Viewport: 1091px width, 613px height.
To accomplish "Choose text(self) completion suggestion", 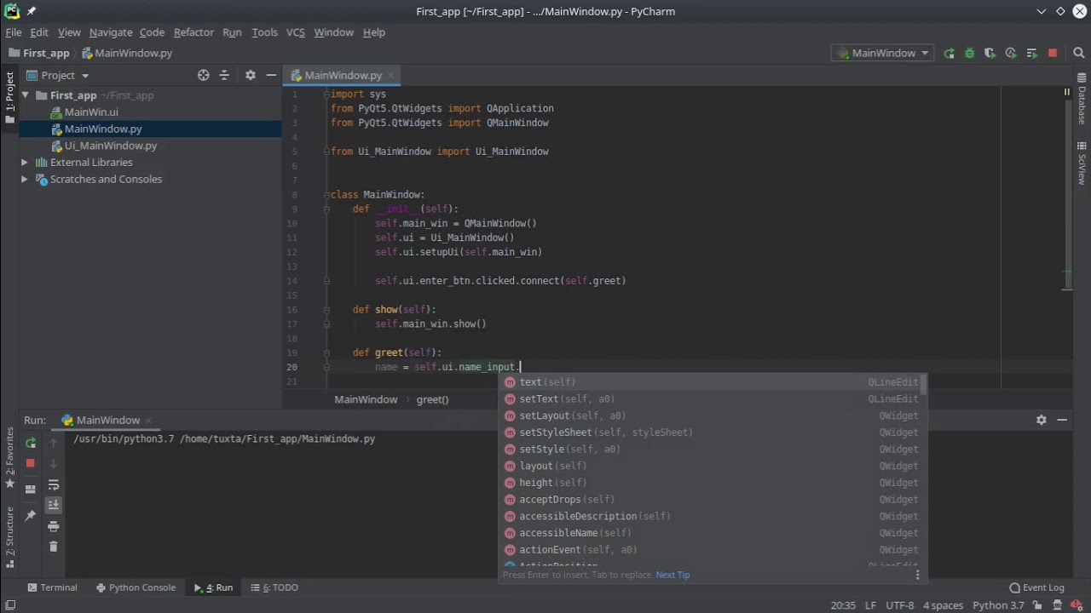I will click(x=713, y=382).
